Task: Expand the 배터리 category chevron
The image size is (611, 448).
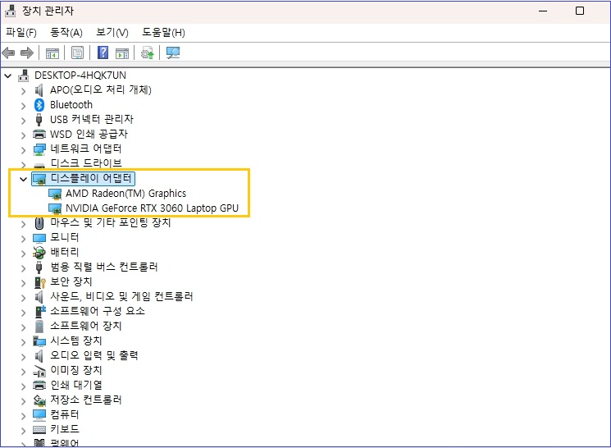Action: [24, 254]
